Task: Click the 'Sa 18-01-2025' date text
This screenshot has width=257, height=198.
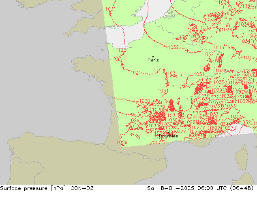Action: pos(171,188)
